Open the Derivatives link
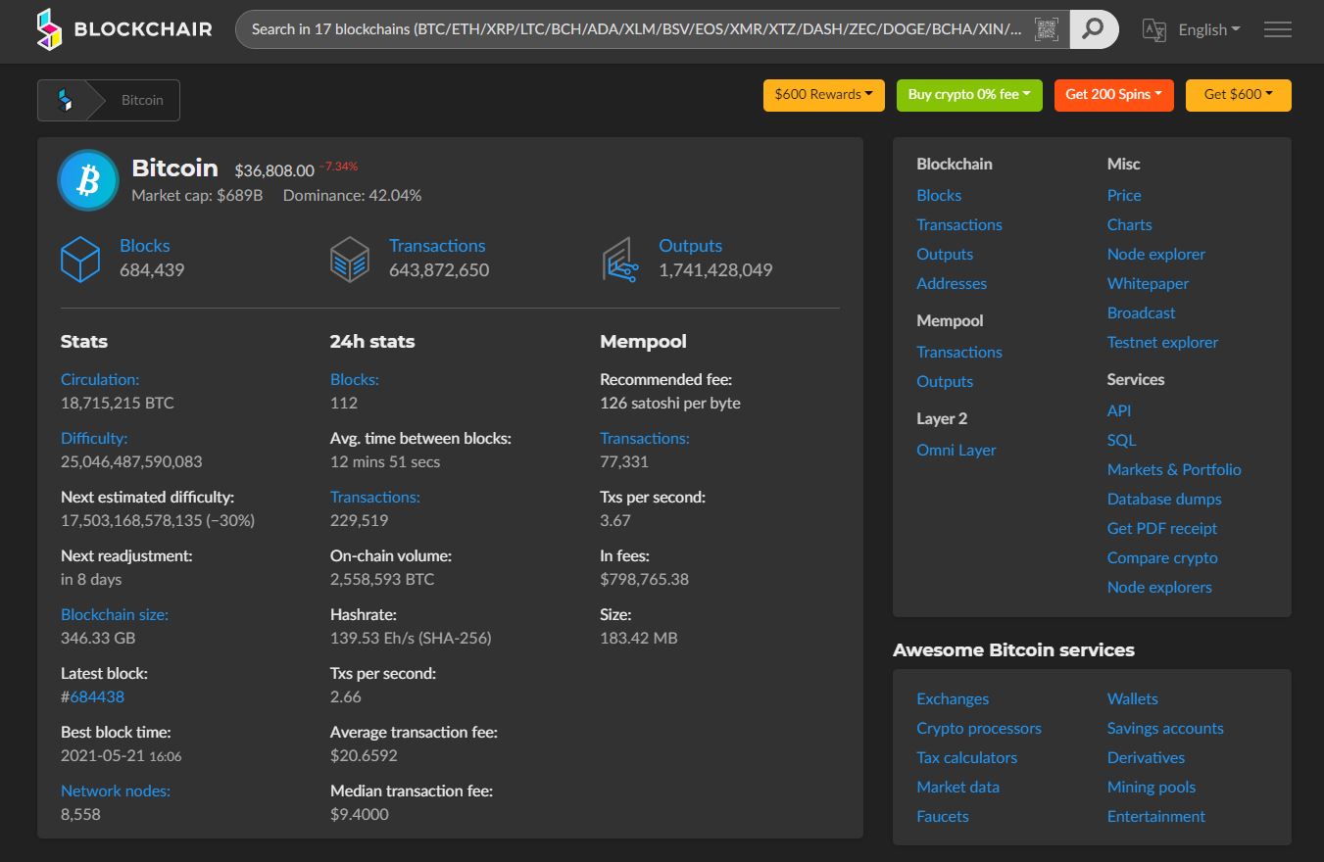 [x=1146, y=757]
